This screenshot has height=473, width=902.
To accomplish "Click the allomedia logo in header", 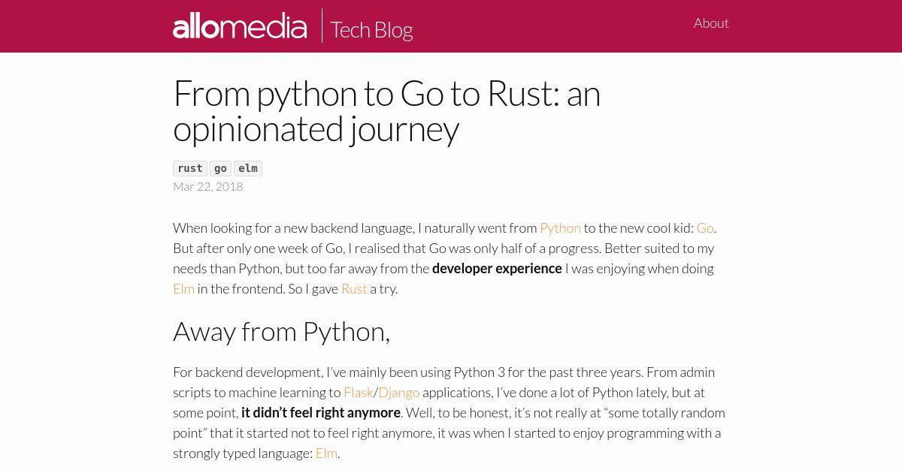I will click(240, 26).
